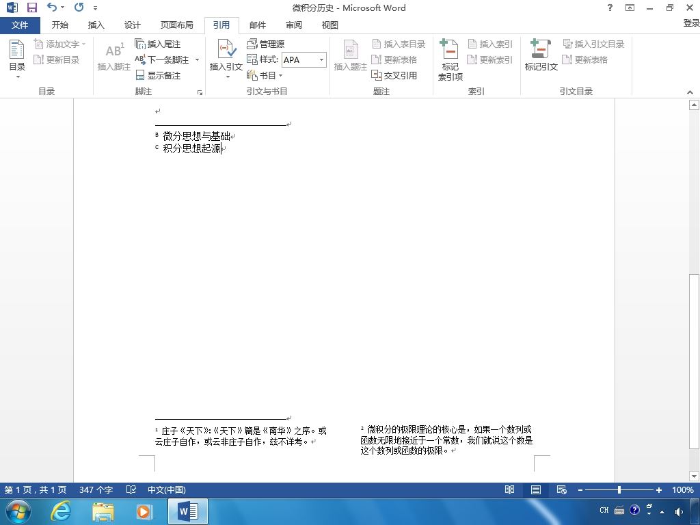Open the File (文件) menu tab

pyautogui.click(x=20, y=25)
